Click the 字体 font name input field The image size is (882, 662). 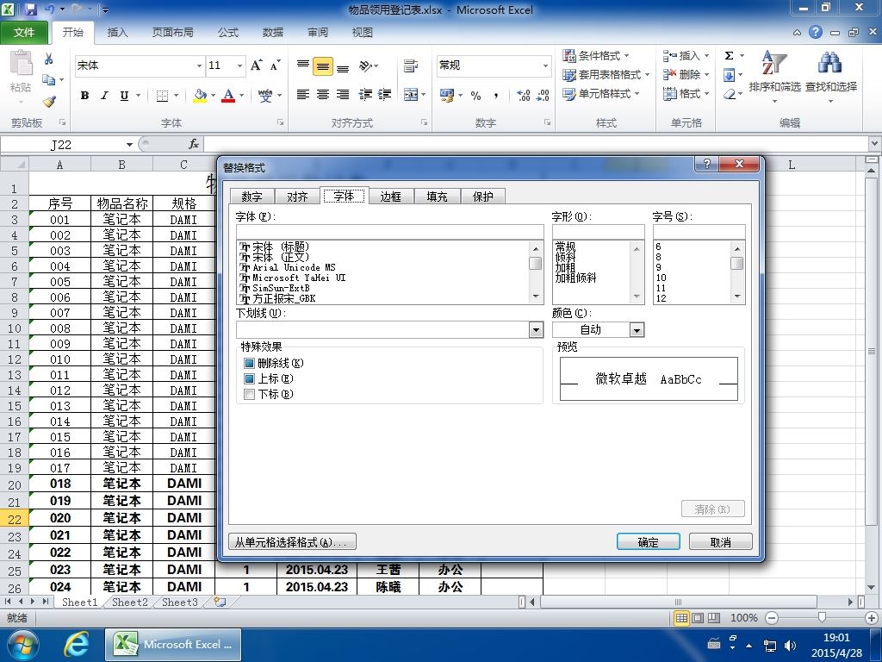tap(390, 232)
